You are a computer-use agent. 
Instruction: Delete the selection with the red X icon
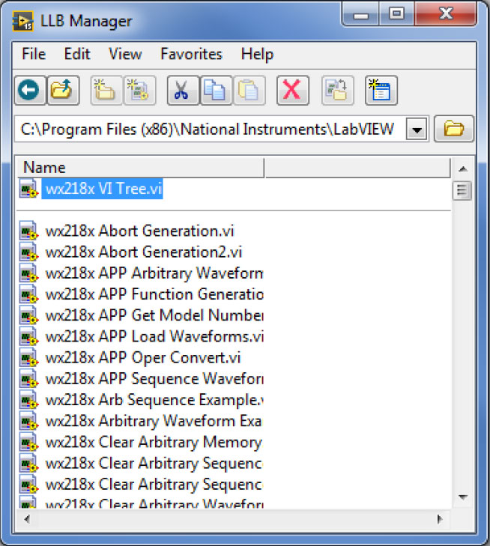coord(291,91)
